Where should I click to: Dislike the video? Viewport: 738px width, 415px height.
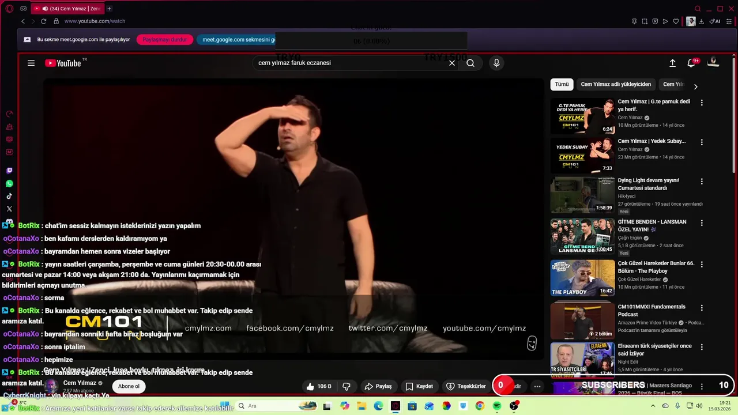point(347,386)
